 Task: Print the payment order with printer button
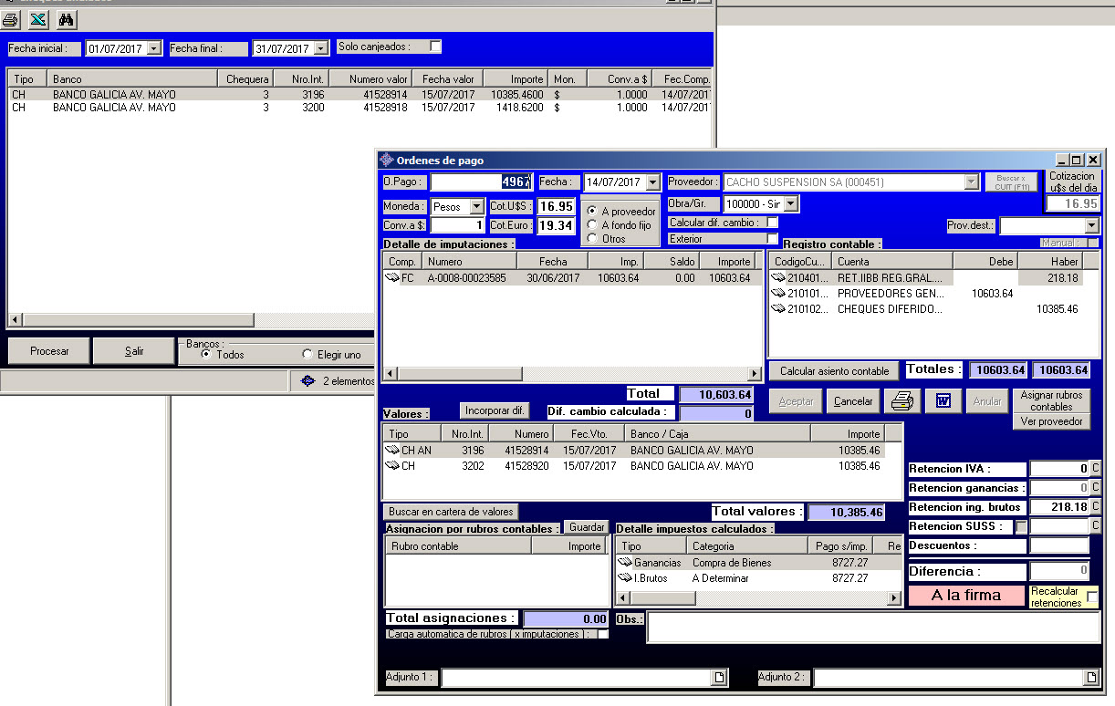pyautogui.click(x=901, y=401)
